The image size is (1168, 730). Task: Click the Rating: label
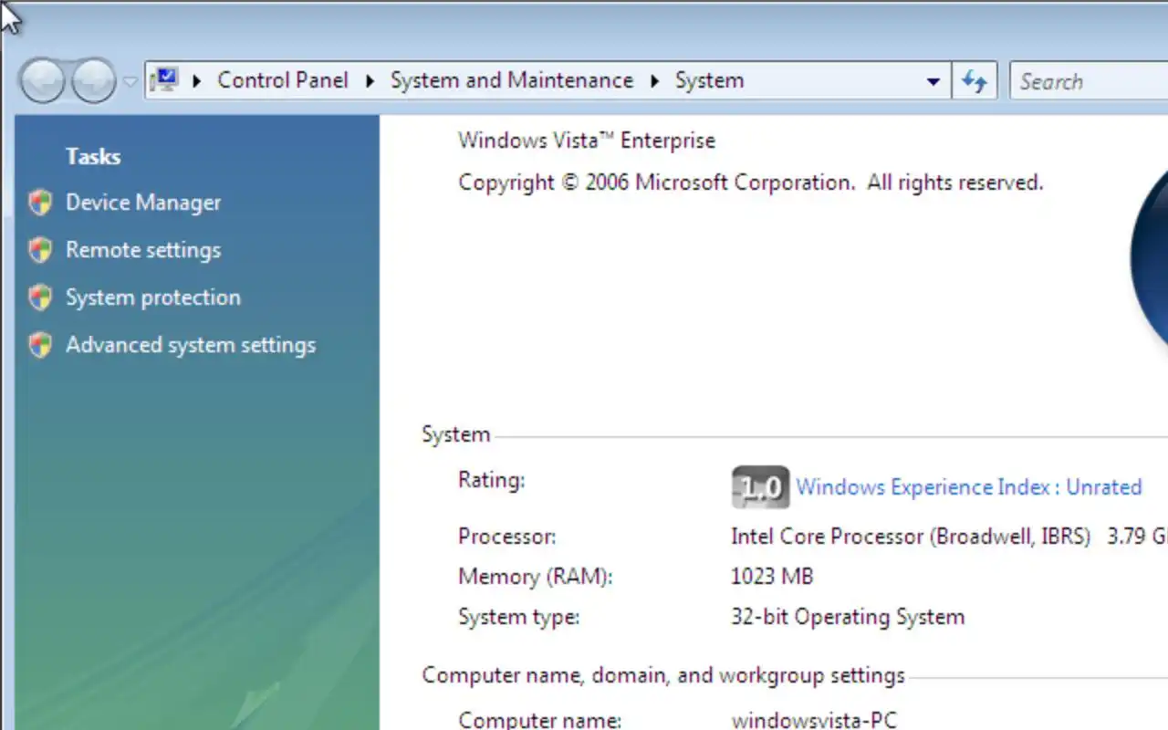tap(492, 480)
